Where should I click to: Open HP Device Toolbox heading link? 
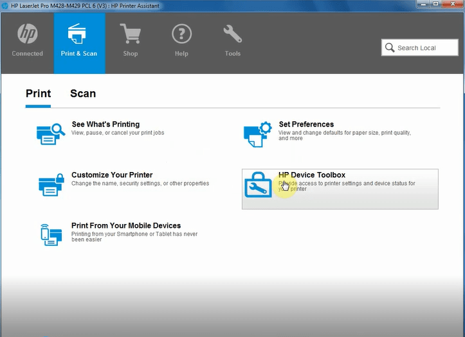pos(312,175)
